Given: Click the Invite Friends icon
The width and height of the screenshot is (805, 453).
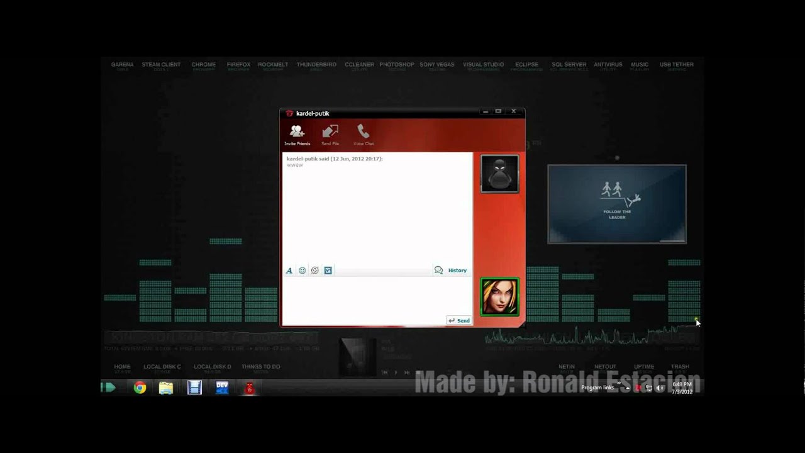Looking at the screenshot, I should [x=297, y=131].
